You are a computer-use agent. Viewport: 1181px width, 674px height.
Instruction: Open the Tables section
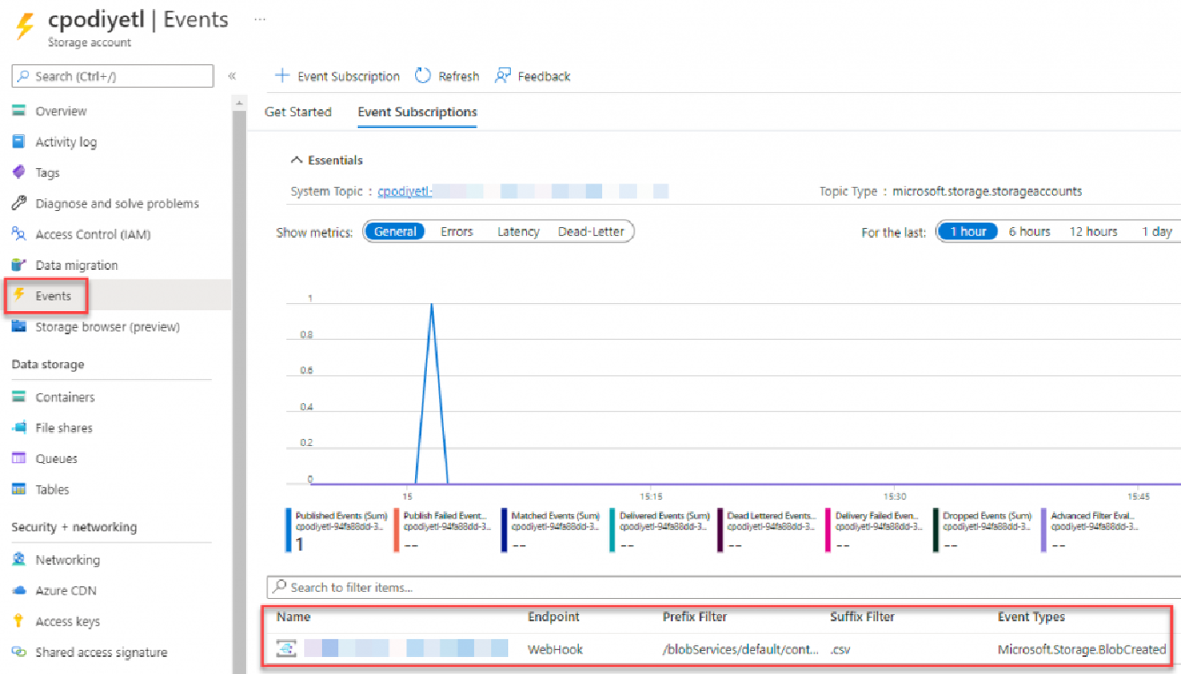click(x=54, y=489)
